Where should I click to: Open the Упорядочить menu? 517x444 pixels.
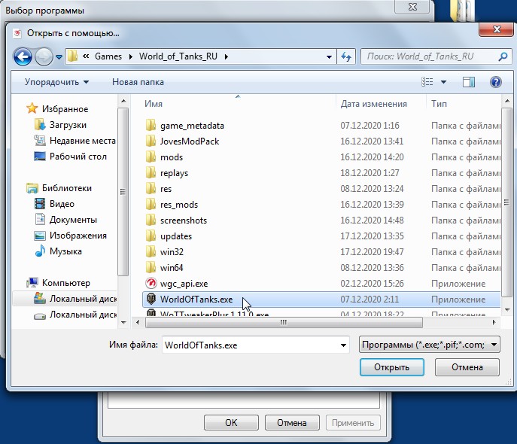click(56, 82)
